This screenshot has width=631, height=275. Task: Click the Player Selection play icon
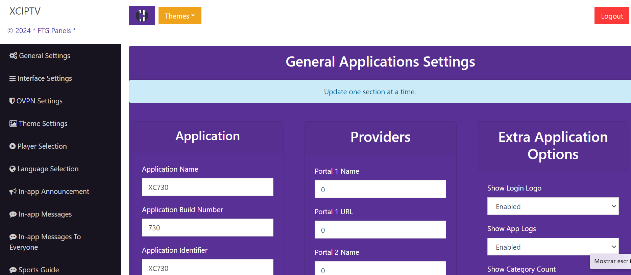[x=13, y=146]
